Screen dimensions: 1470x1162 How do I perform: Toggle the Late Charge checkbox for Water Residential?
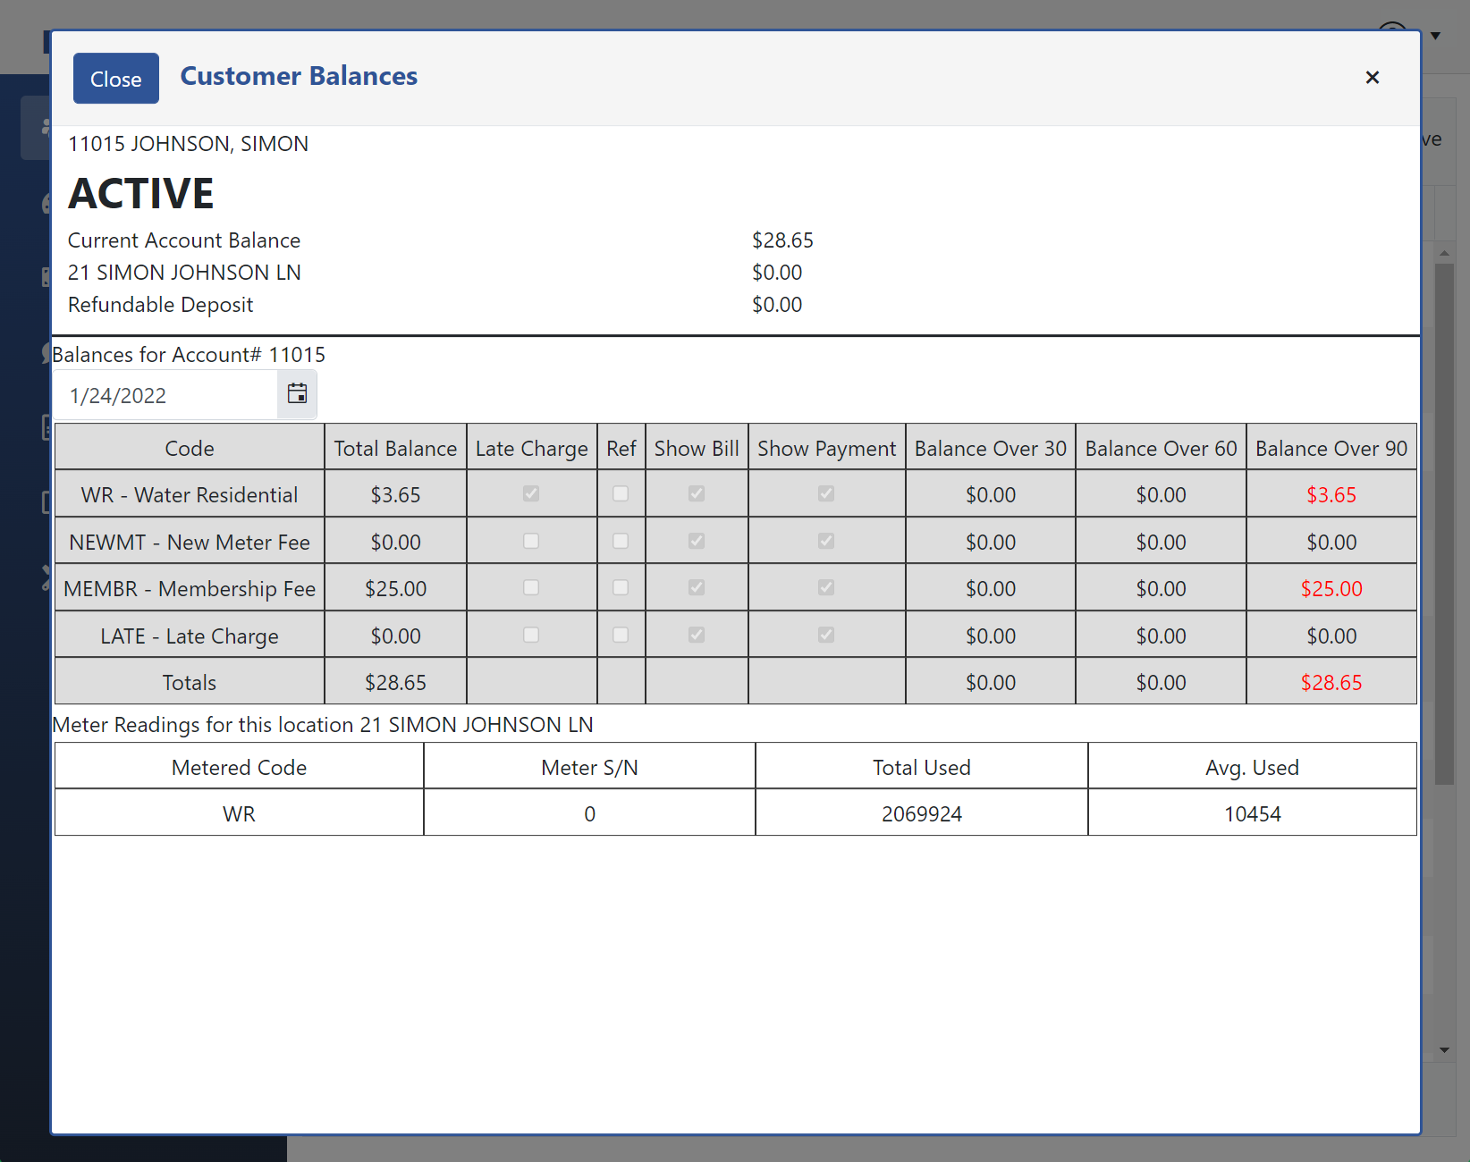(x=531, y=493)
